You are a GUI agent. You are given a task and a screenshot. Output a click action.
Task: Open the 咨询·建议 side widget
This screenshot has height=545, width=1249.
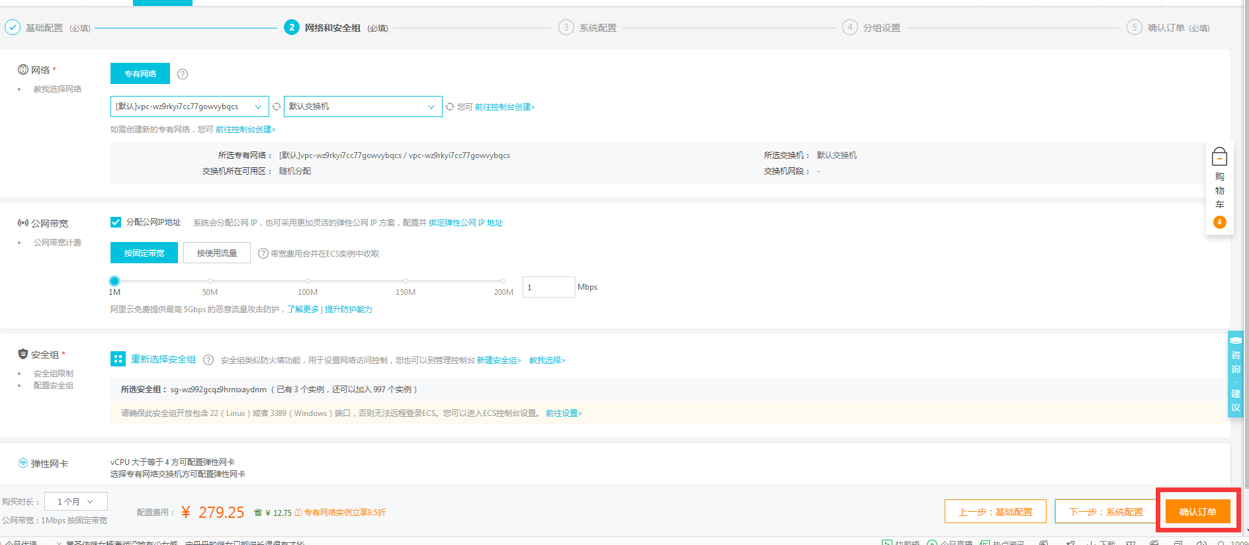[x=1235, y=374]
